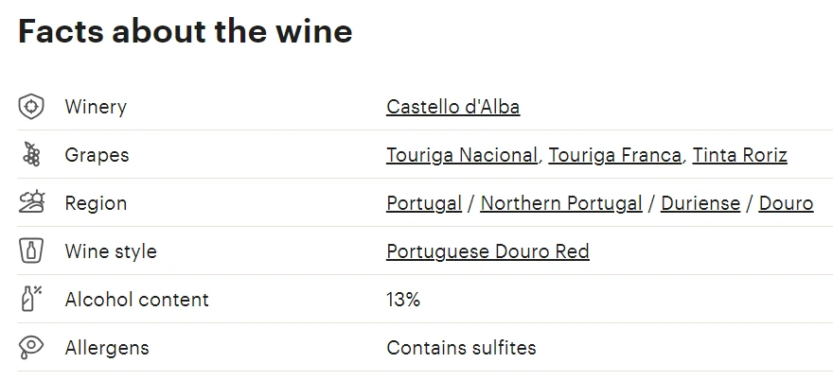Follow the Douro region link

(x=786, y=204)
